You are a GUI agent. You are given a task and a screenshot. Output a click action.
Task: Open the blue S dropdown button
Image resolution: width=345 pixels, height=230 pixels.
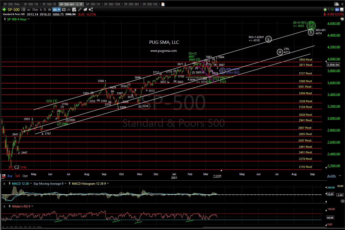[337, 10]
